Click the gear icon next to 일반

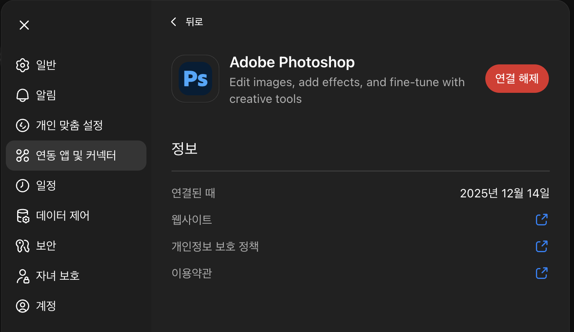coord(22,65)
